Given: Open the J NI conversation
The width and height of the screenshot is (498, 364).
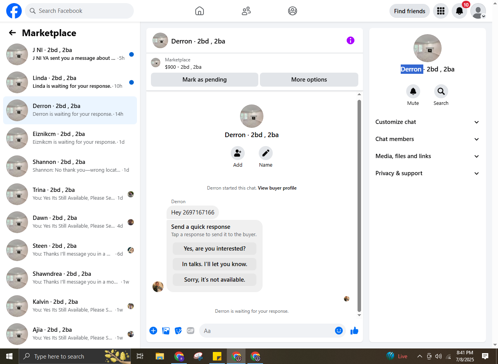Looking at the screenshot, I should (70, 54).
